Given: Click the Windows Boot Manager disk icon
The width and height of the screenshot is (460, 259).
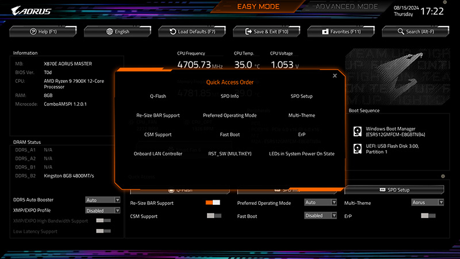Looking at the screenshot, I should [x=358, y=131].
